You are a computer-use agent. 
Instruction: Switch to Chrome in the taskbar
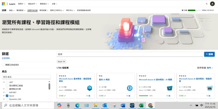point(150,105)
